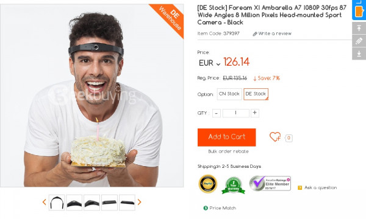Jump to page top with sidebar arrow
The image size is (366, 219).
click(359, 29)
